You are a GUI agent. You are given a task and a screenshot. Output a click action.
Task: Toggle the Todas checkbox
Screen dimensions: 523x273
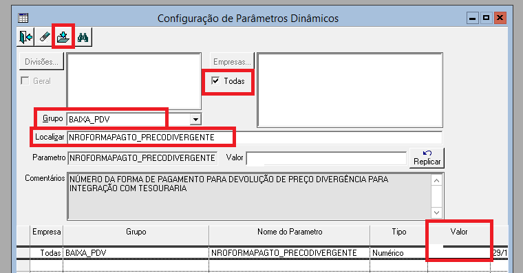215,80
